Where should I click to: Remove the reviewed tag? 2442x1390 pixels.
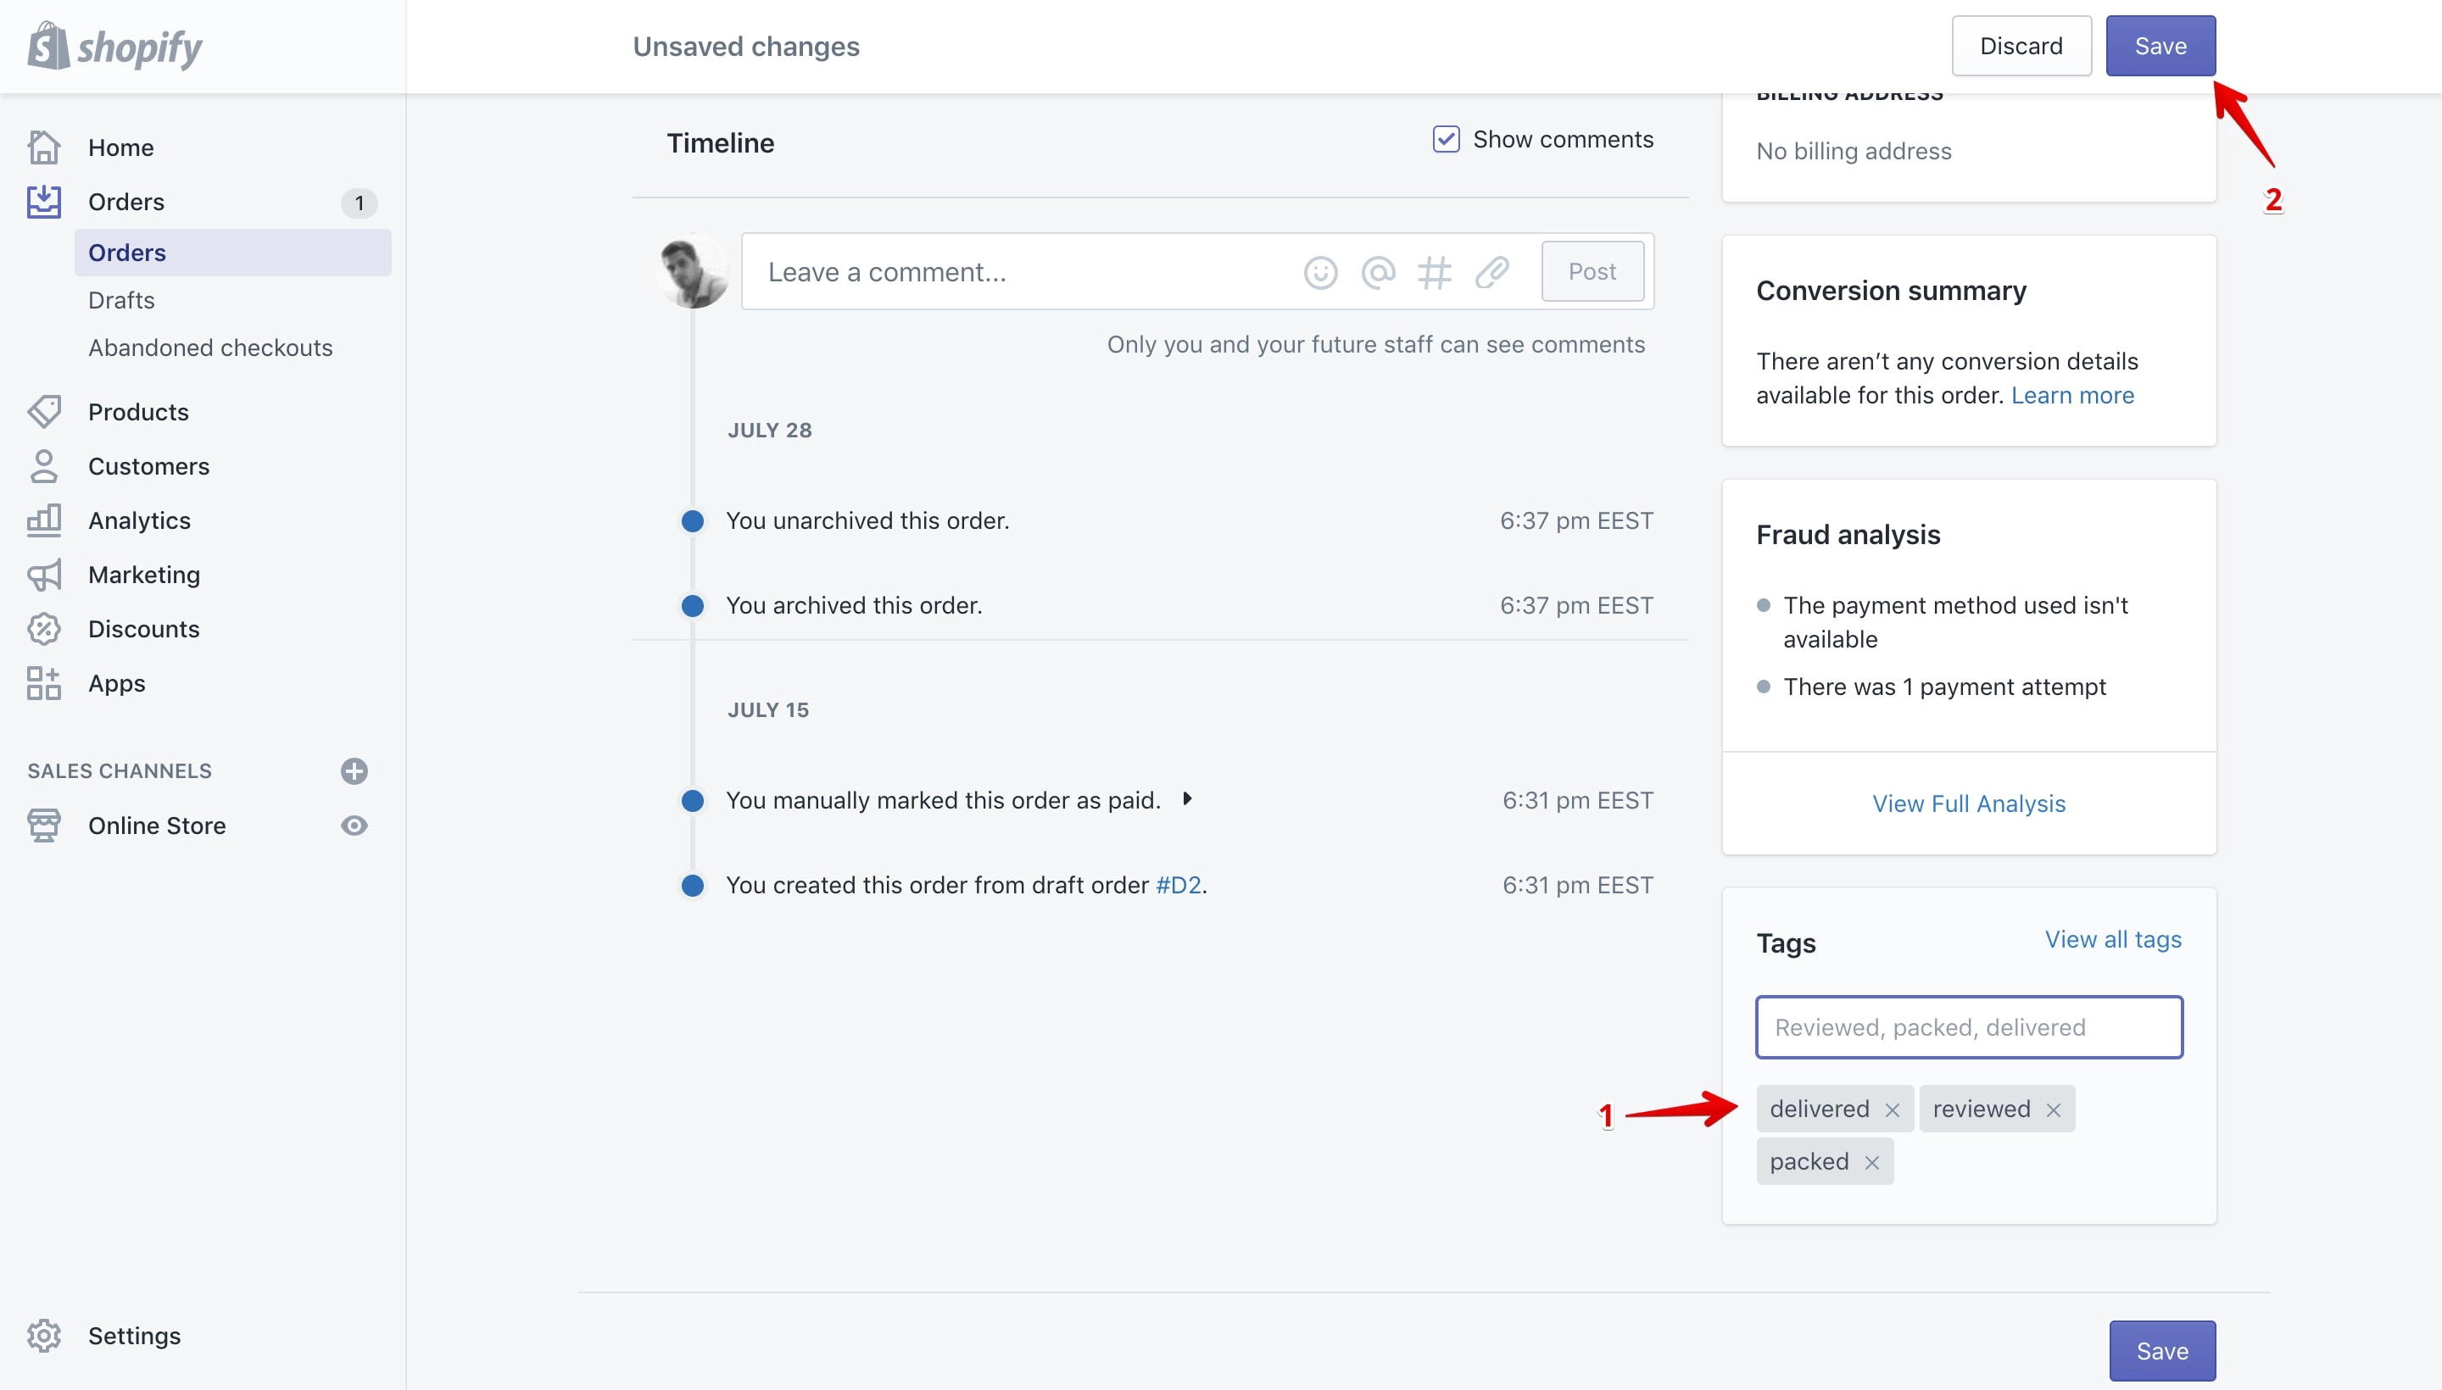pos(2054,1109)
